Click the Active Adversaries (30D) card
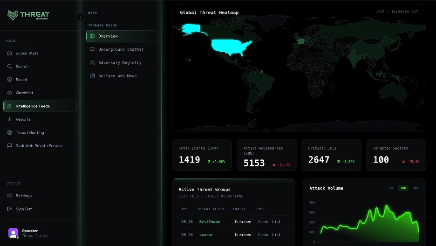 click(x=266, y=155)
